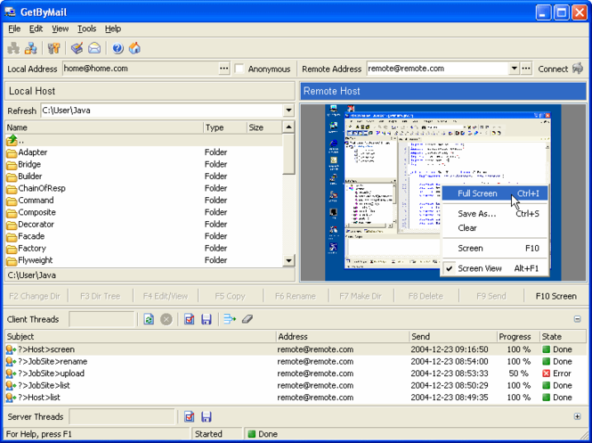Open the Tools menu
Image resolution: width=592 pixels, height=443 pixels.
click(87, 29)
